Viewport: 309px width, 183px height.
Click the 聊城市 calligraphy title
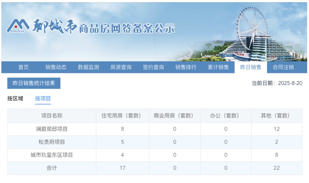(x=54, y=26)
